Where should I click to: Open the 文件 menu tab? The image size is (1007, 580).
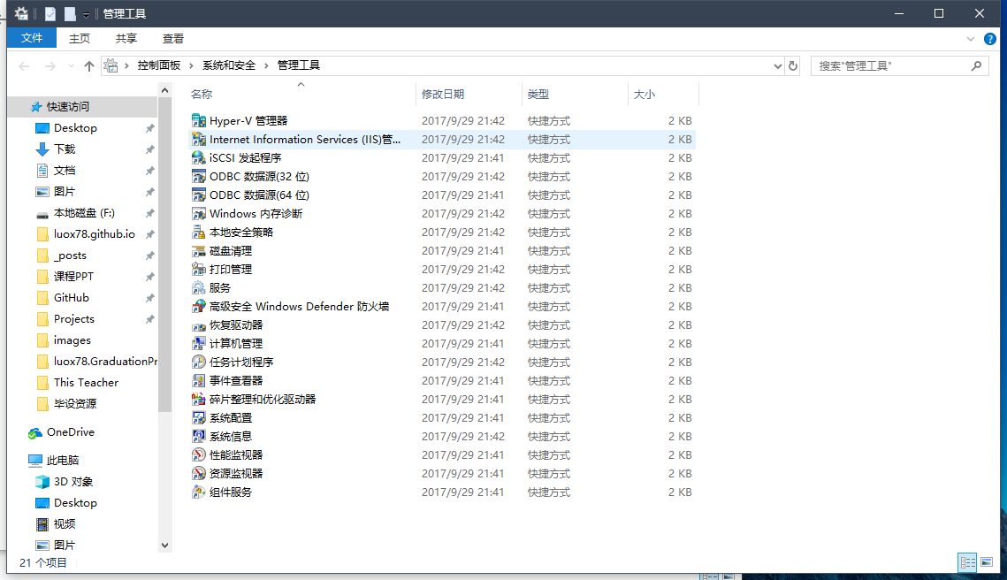(32, 39)
